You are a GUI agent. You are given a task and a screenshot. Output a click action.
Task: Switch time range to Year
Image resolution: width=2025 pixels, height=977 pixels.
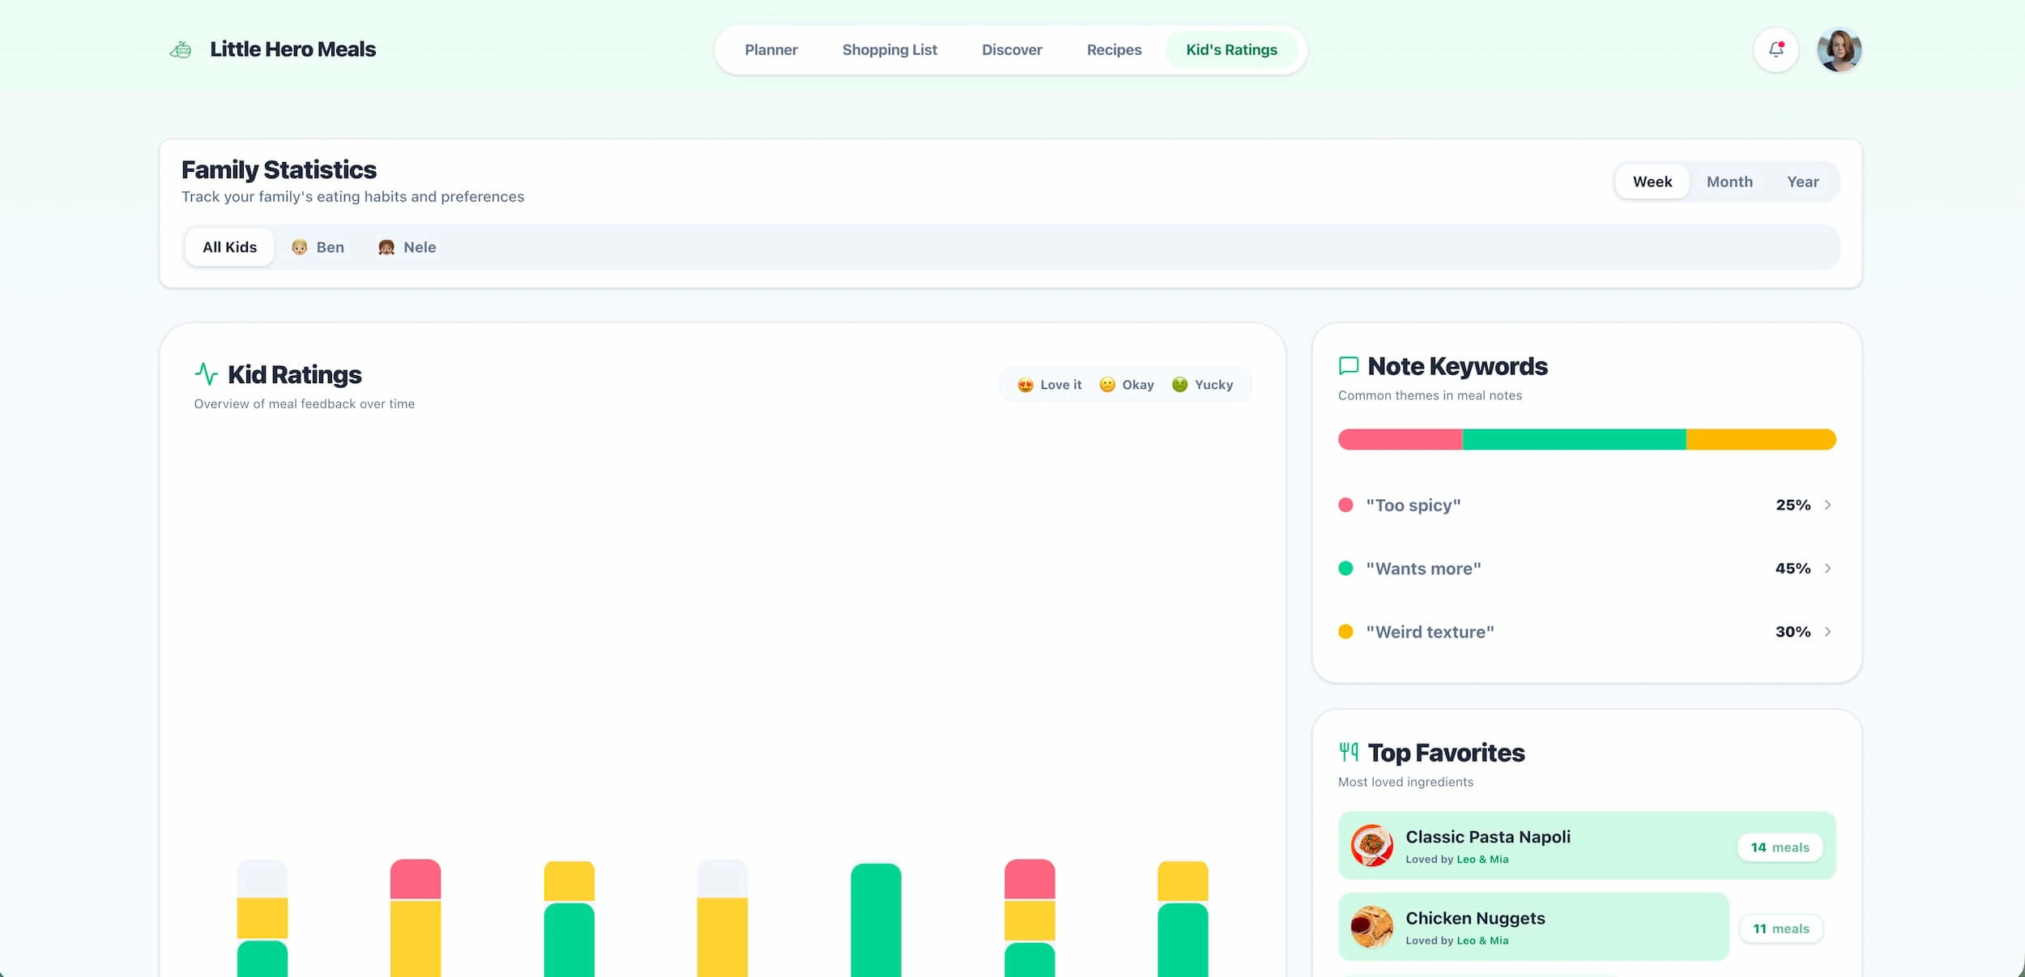point(1802,181)
